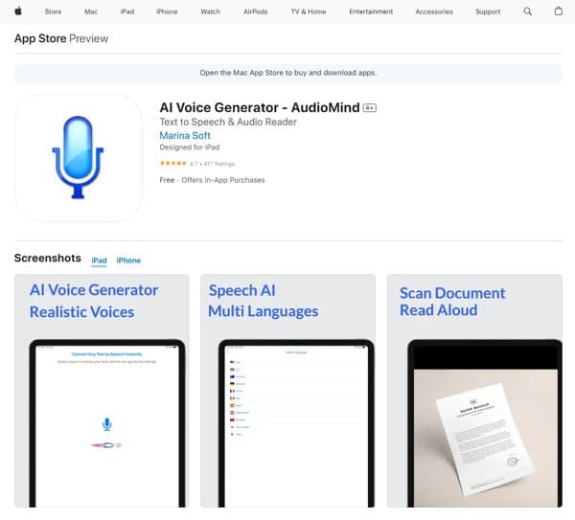Click the Apple logo icon
The image size is (575, 520).
coord(18,11)
